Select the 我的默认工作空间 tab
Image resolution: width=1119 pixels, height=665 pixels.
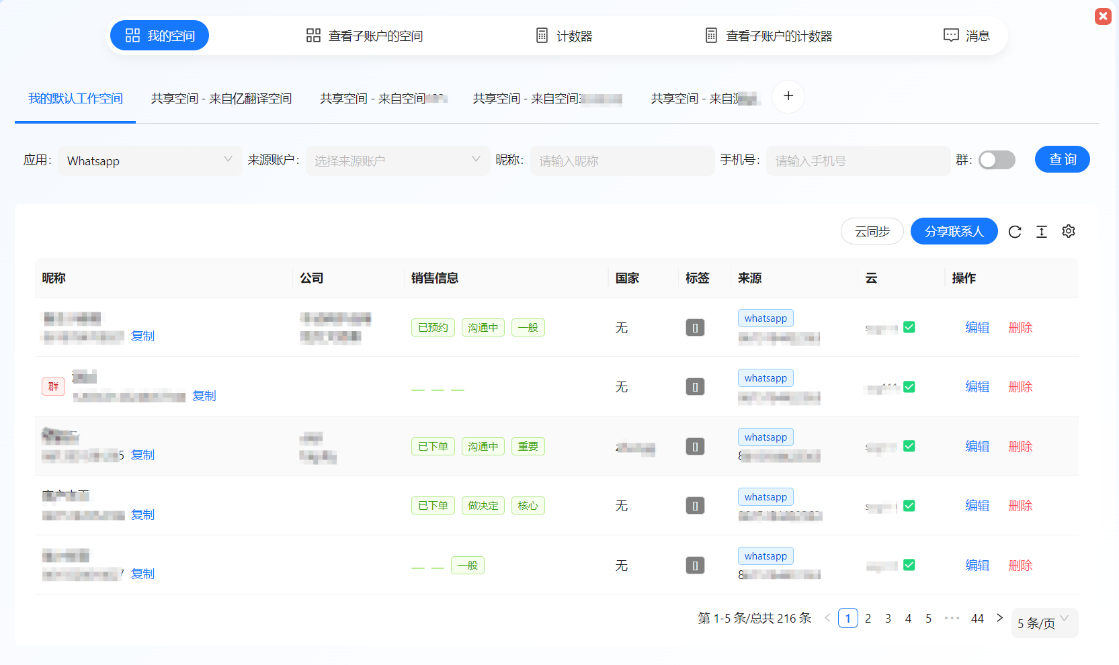pos(75,98)
